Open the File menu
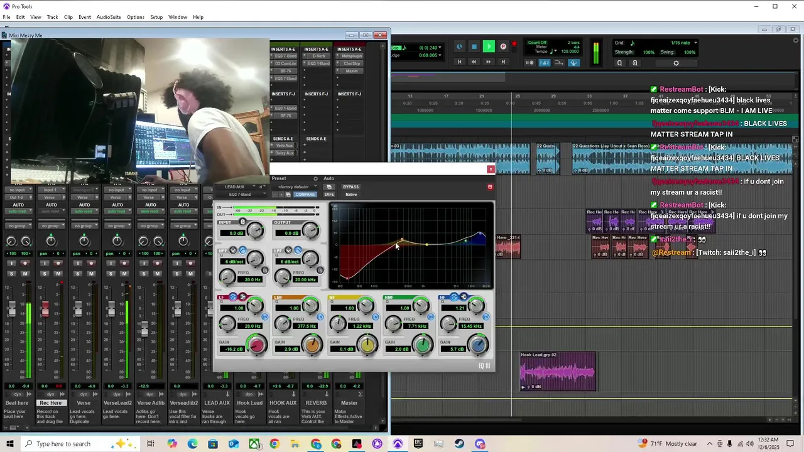 6,17
